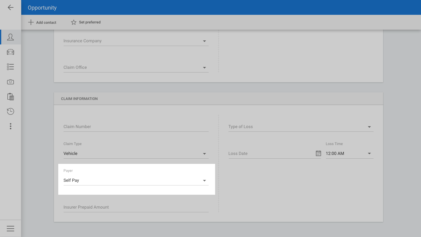Open the hamburger menu at sidebar bottom
The height and width of the screenshot is (237, 421).
pos(10,229)
